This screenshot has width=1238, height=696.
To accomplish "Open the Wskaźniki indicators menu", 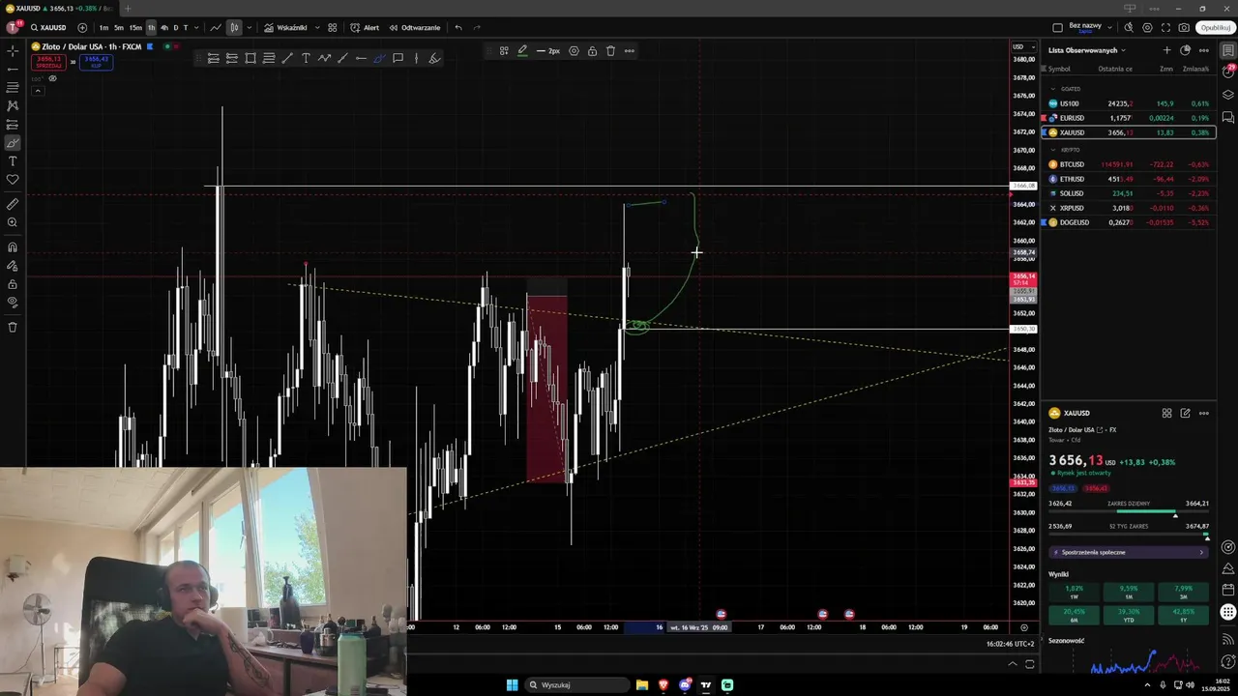I will (x=285, y=27).
